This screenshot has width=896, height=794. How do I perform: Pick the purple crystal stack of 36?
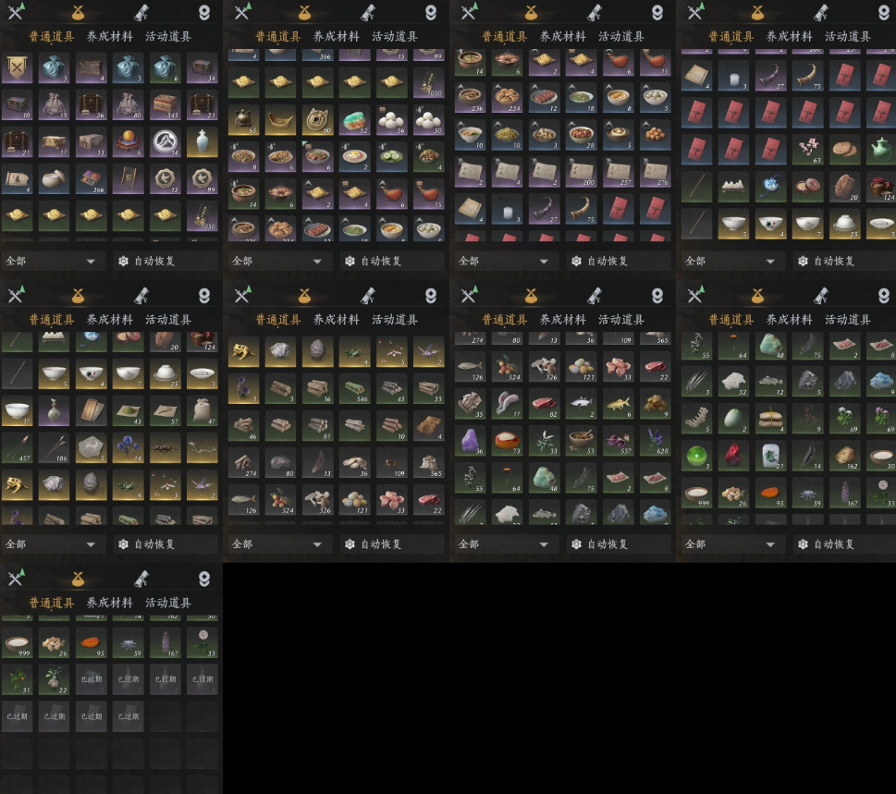471,440
